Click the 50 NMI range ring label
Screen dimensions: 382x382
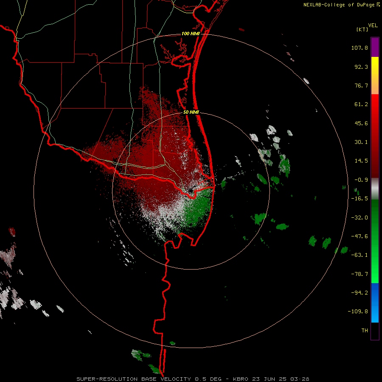coord(191,112)
